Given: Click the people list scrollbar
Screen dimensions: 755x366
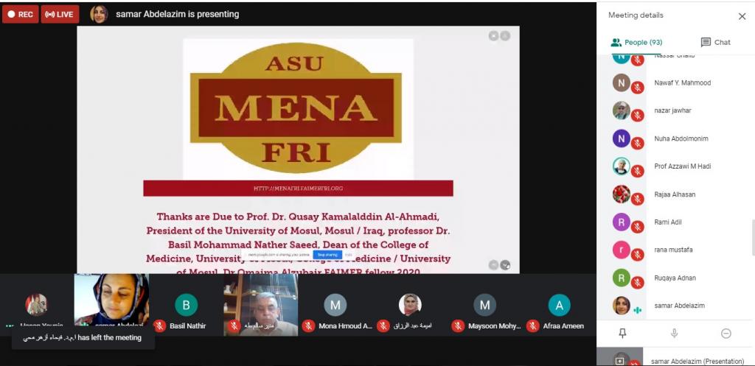Looking at the screenshot, I should point(753,238).
